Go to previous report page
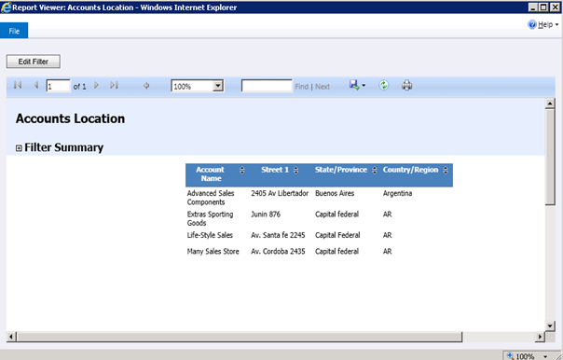 [x=36, y=86]
